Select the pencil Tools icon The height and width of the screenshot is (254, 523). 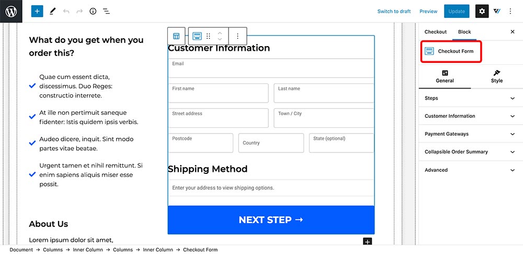tap(52, 12)
